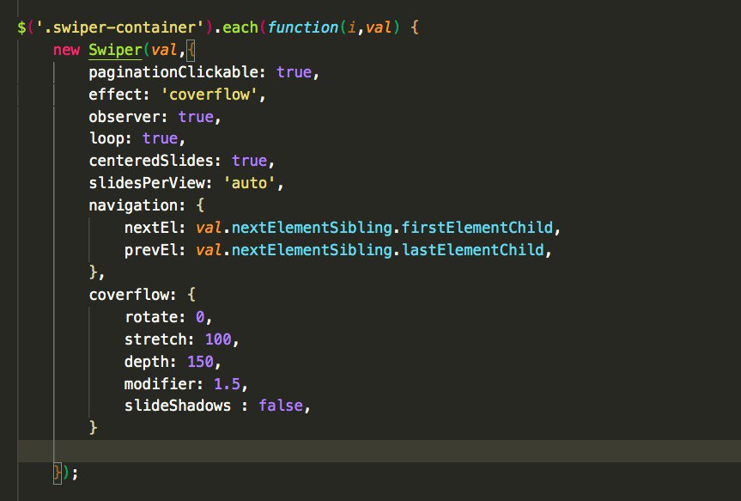The image size is (741, 501).
Task: Click the rotate property
Action: click(151, 317)
